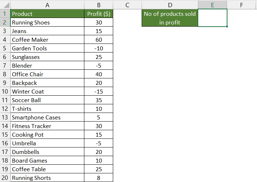
Task: Select the 'Running Shorts' cell
Action: [x=47, y=178]
